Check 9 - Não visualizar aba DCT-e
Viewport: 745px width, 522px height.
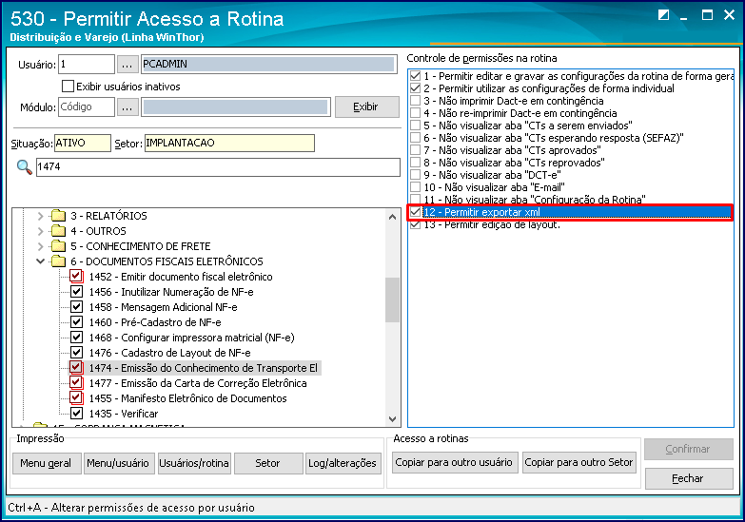pyautogui.click(x=416, y=175)
